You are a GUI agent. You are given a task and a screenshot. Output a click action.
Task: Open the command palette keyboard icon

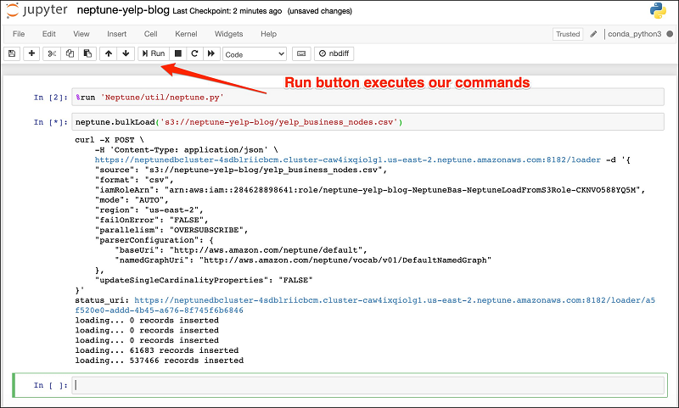[301, 53]
